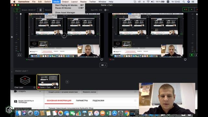Click the Record button in toolbar
The height and width of the screenshot is (117, 208).
[40, 10]
